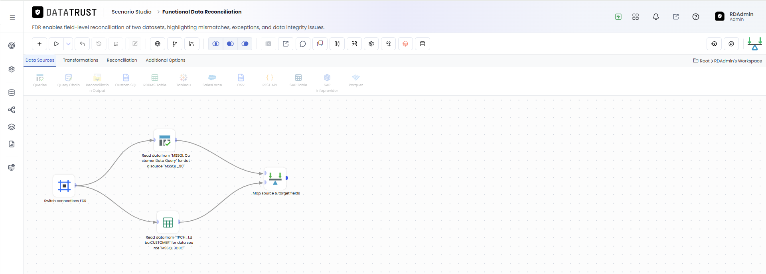Open the sidebar reports document icon
The height and width of the screenshot is (274, 766).
[x=12, y=144]
